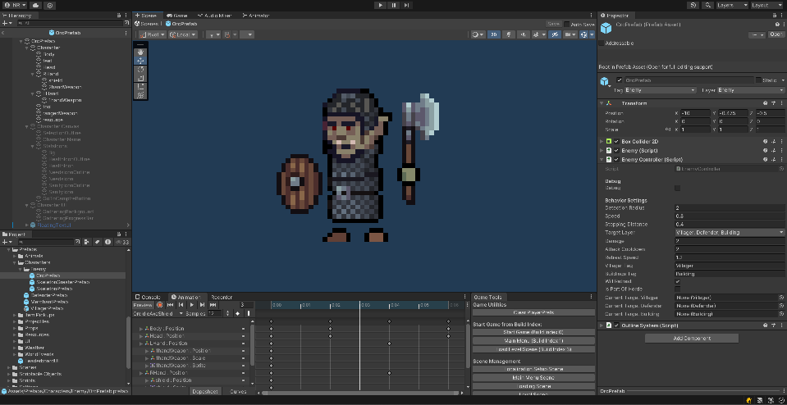This screenshot has height=405, width=787.
Task: Toggle Is Part Of Horde checkbox
Action: [678, 289]
